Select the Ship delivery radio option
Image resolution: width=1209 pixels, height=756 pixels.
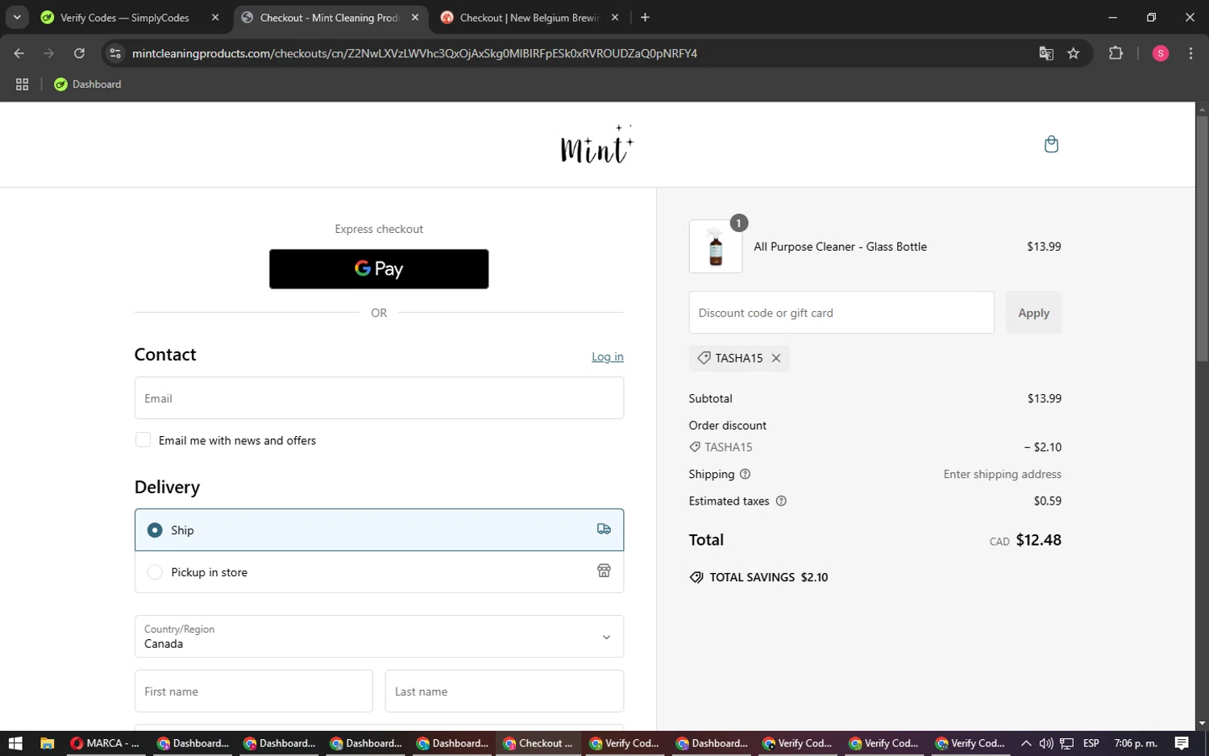click(155, 530)
